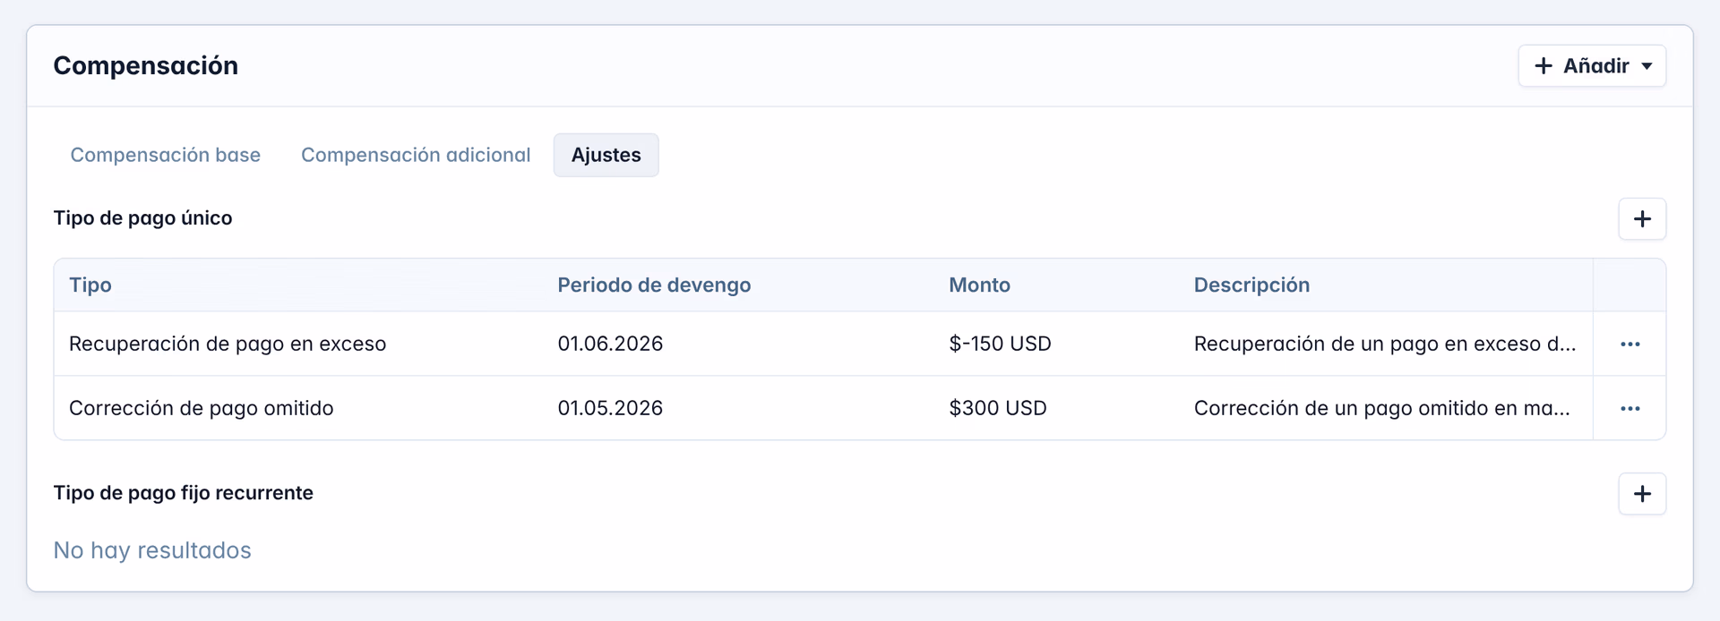Viewport: 1720px width, 621px height.
Task: Switch to the Compensación adicional tab
Action: (x=416, y=155)
